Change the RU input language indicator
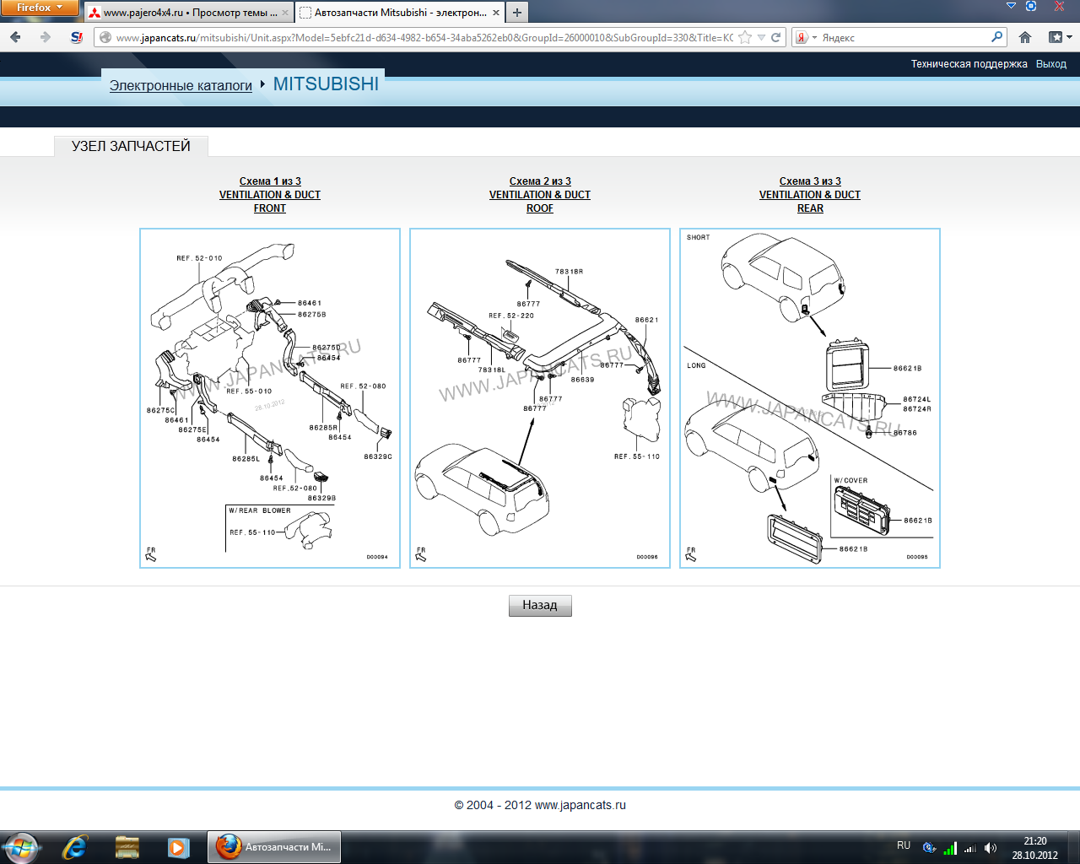 [x=904, y=845]
